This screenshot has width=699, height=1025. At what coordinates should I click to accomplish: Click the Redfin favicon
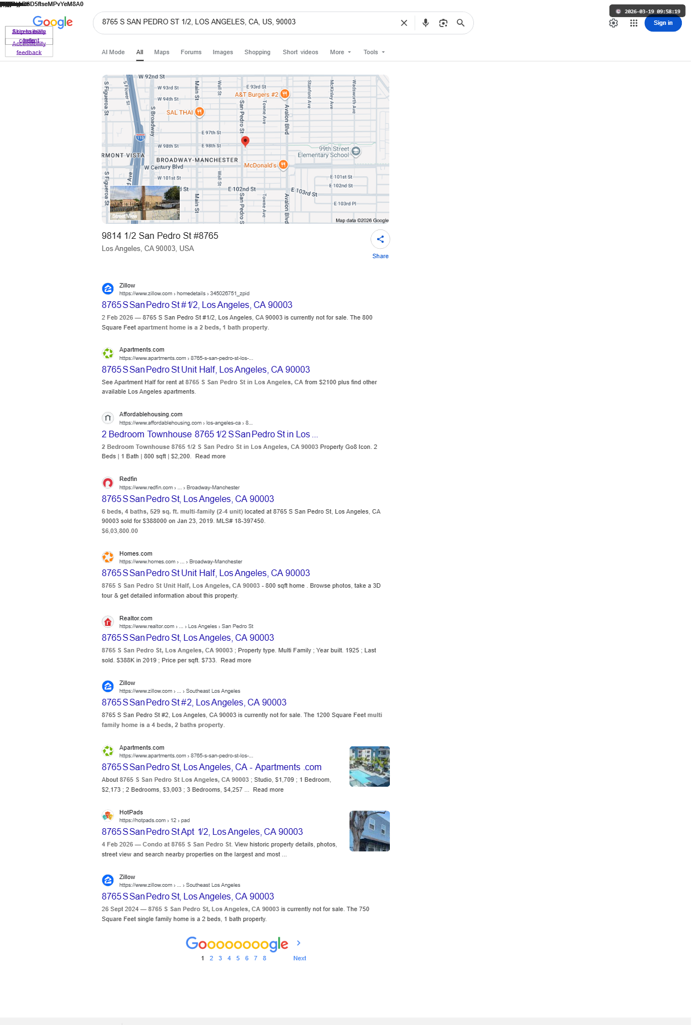click(x=108, y=483)
